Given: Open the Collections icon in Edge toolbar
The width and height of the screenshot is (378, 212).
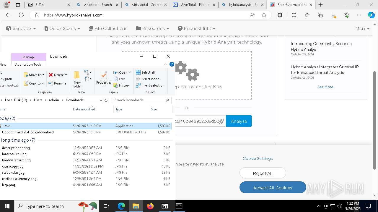Looking at the screenshot, I should pyautogui.click(x=320, y=15).
